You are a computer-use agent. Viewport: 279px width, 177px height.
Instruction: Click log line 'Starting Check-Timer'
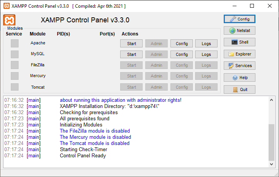coord(83,150)
